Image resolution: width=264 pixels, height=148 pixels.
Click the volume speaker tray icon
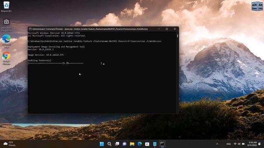tap(239, 144)
